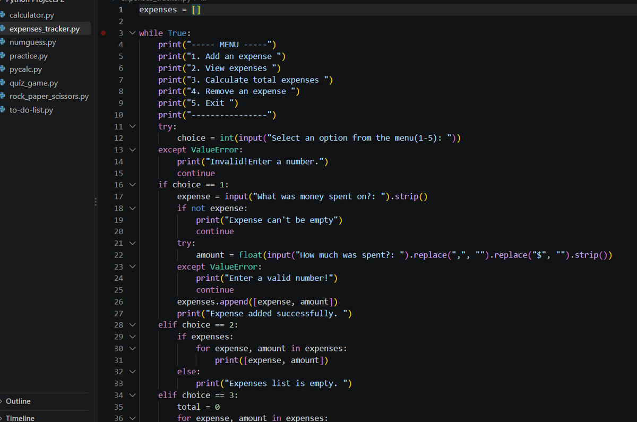Image resolution: width=637 pixels, height=422 pixels.
Task: Click the "while True:" statement
Action: pyautogui.click(x=165, y=33)
